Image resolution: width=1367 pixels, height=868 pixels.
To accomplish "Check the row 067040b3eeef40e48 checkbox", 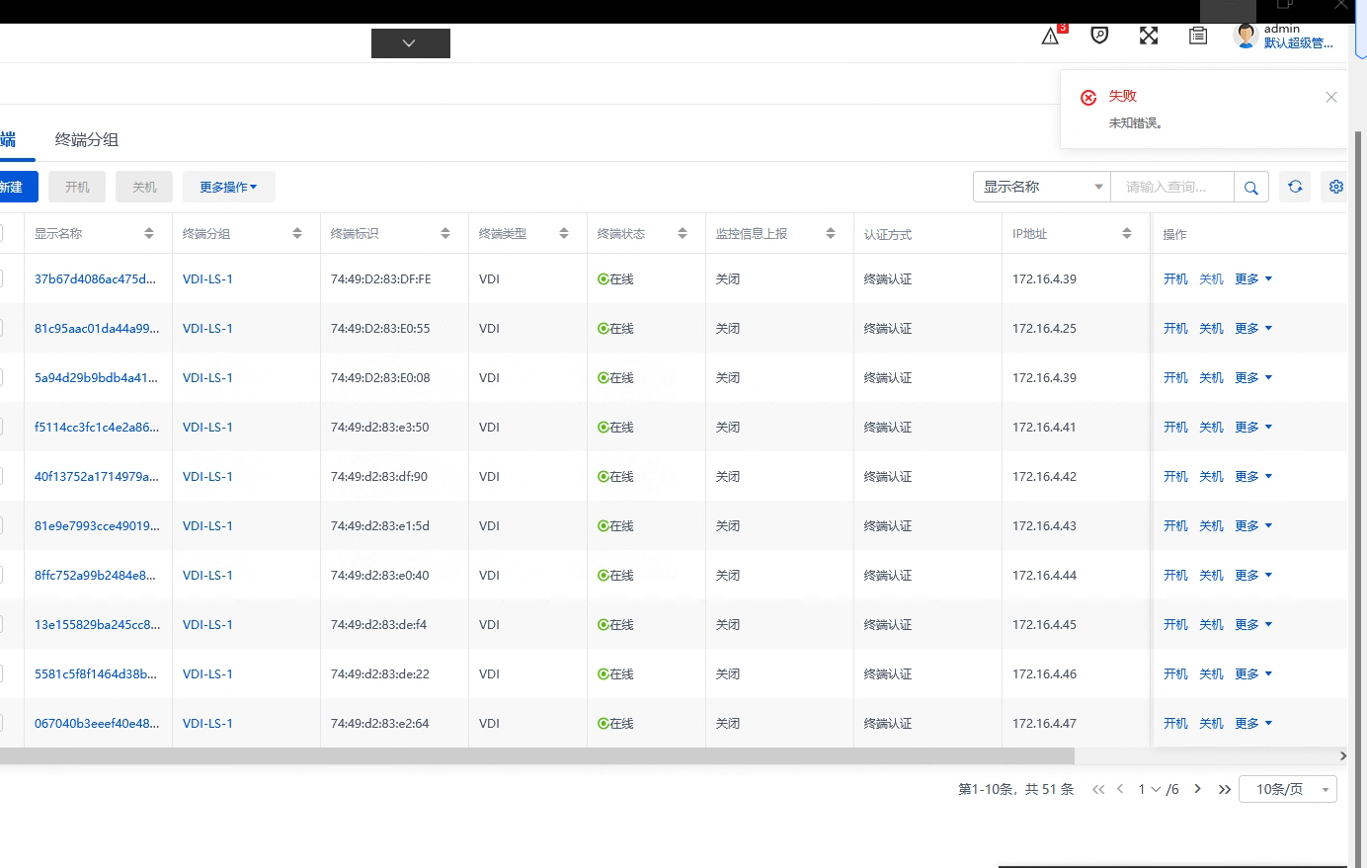I will (0, 724).
